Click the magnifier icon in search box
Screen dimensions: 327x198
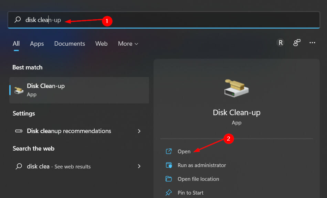pos(17,20)
